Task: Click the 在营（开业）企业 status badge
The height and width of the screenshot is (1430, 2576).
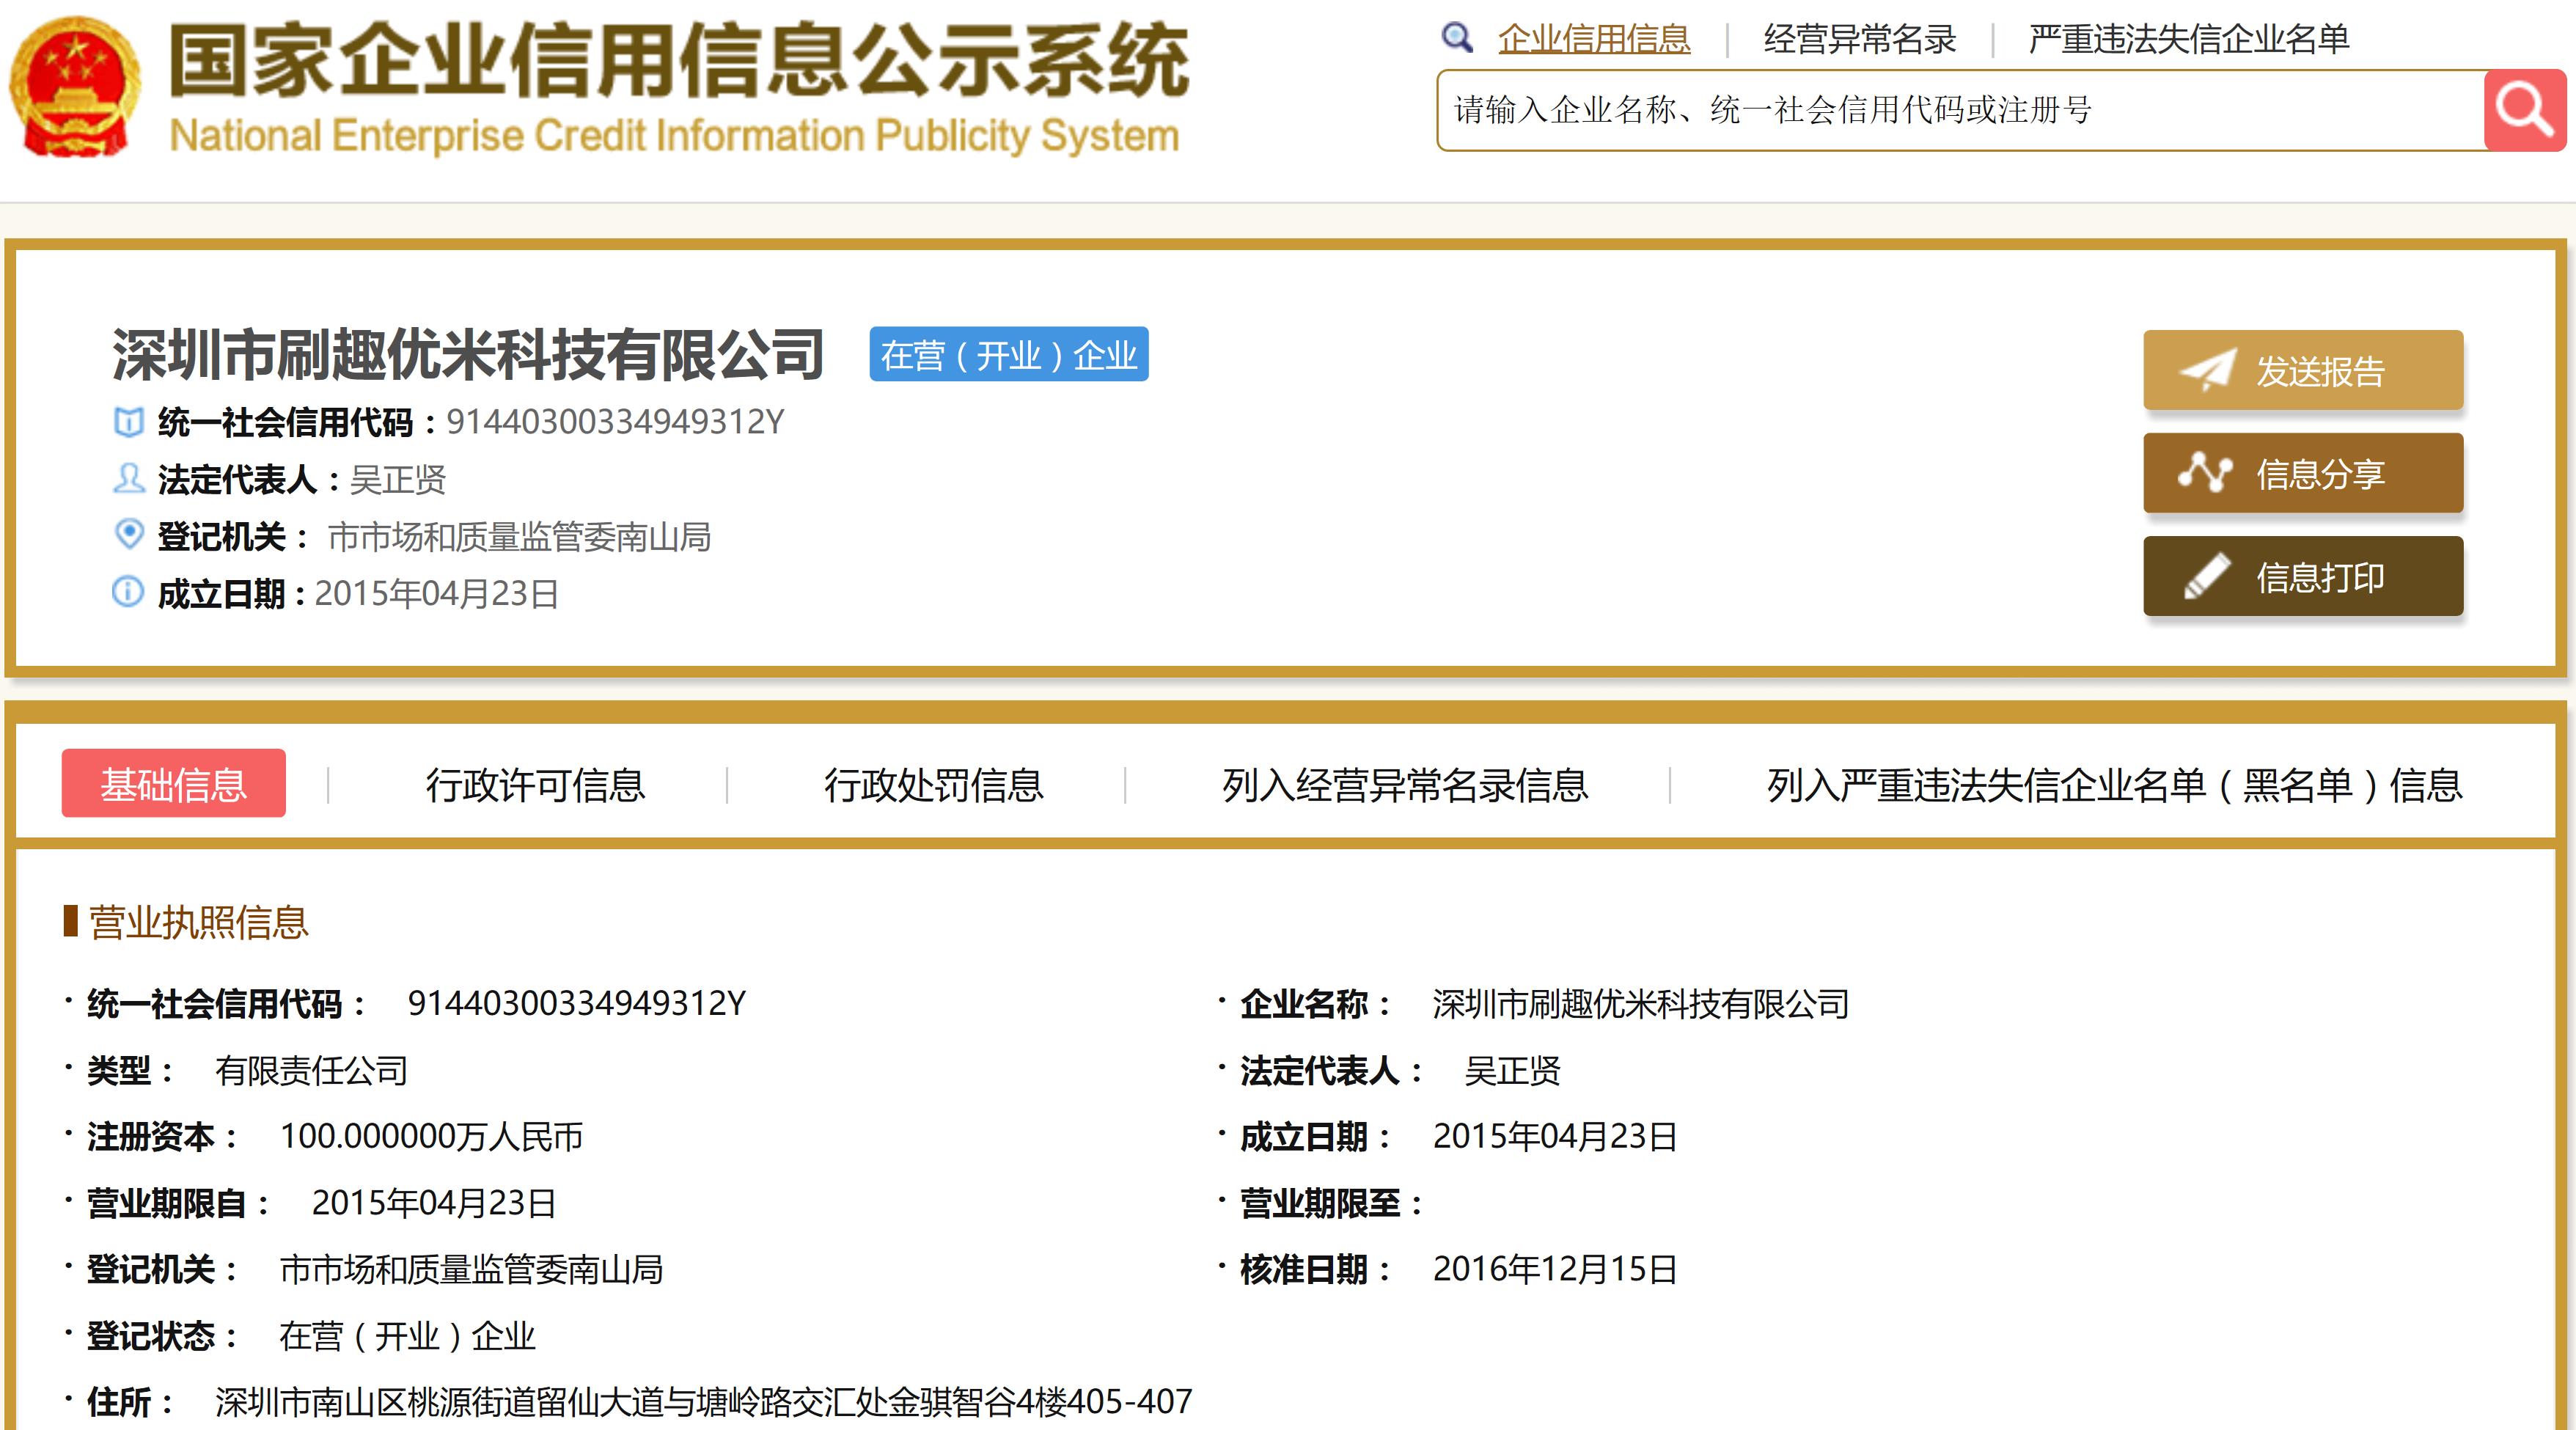Action: click(x=1009, y=354)
